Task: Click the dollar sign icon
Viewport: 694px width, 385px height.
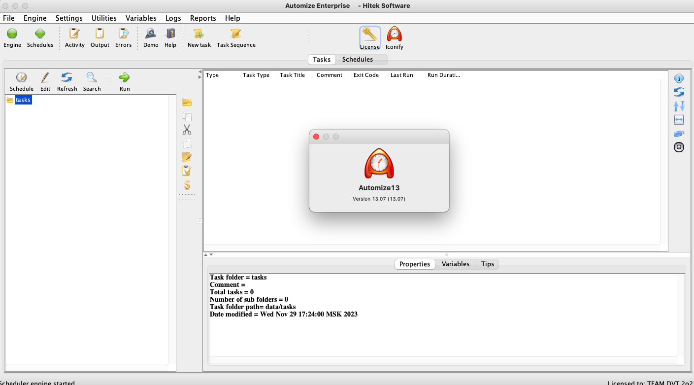Action: (187, 185)
